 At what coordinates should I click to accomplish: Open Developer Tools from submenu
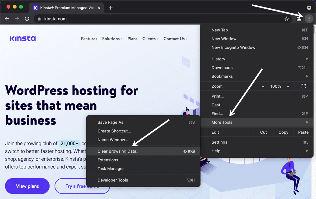click(113, 180)
